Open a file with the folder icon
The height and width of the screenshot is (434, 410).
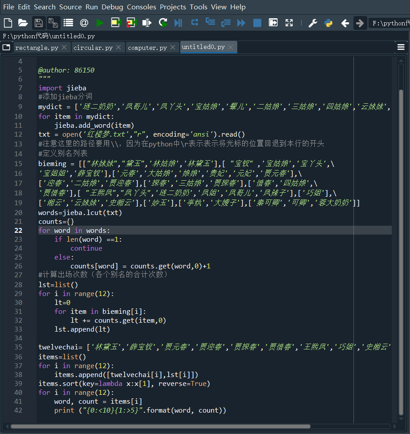pyautogui.click(x=23, y=23)
